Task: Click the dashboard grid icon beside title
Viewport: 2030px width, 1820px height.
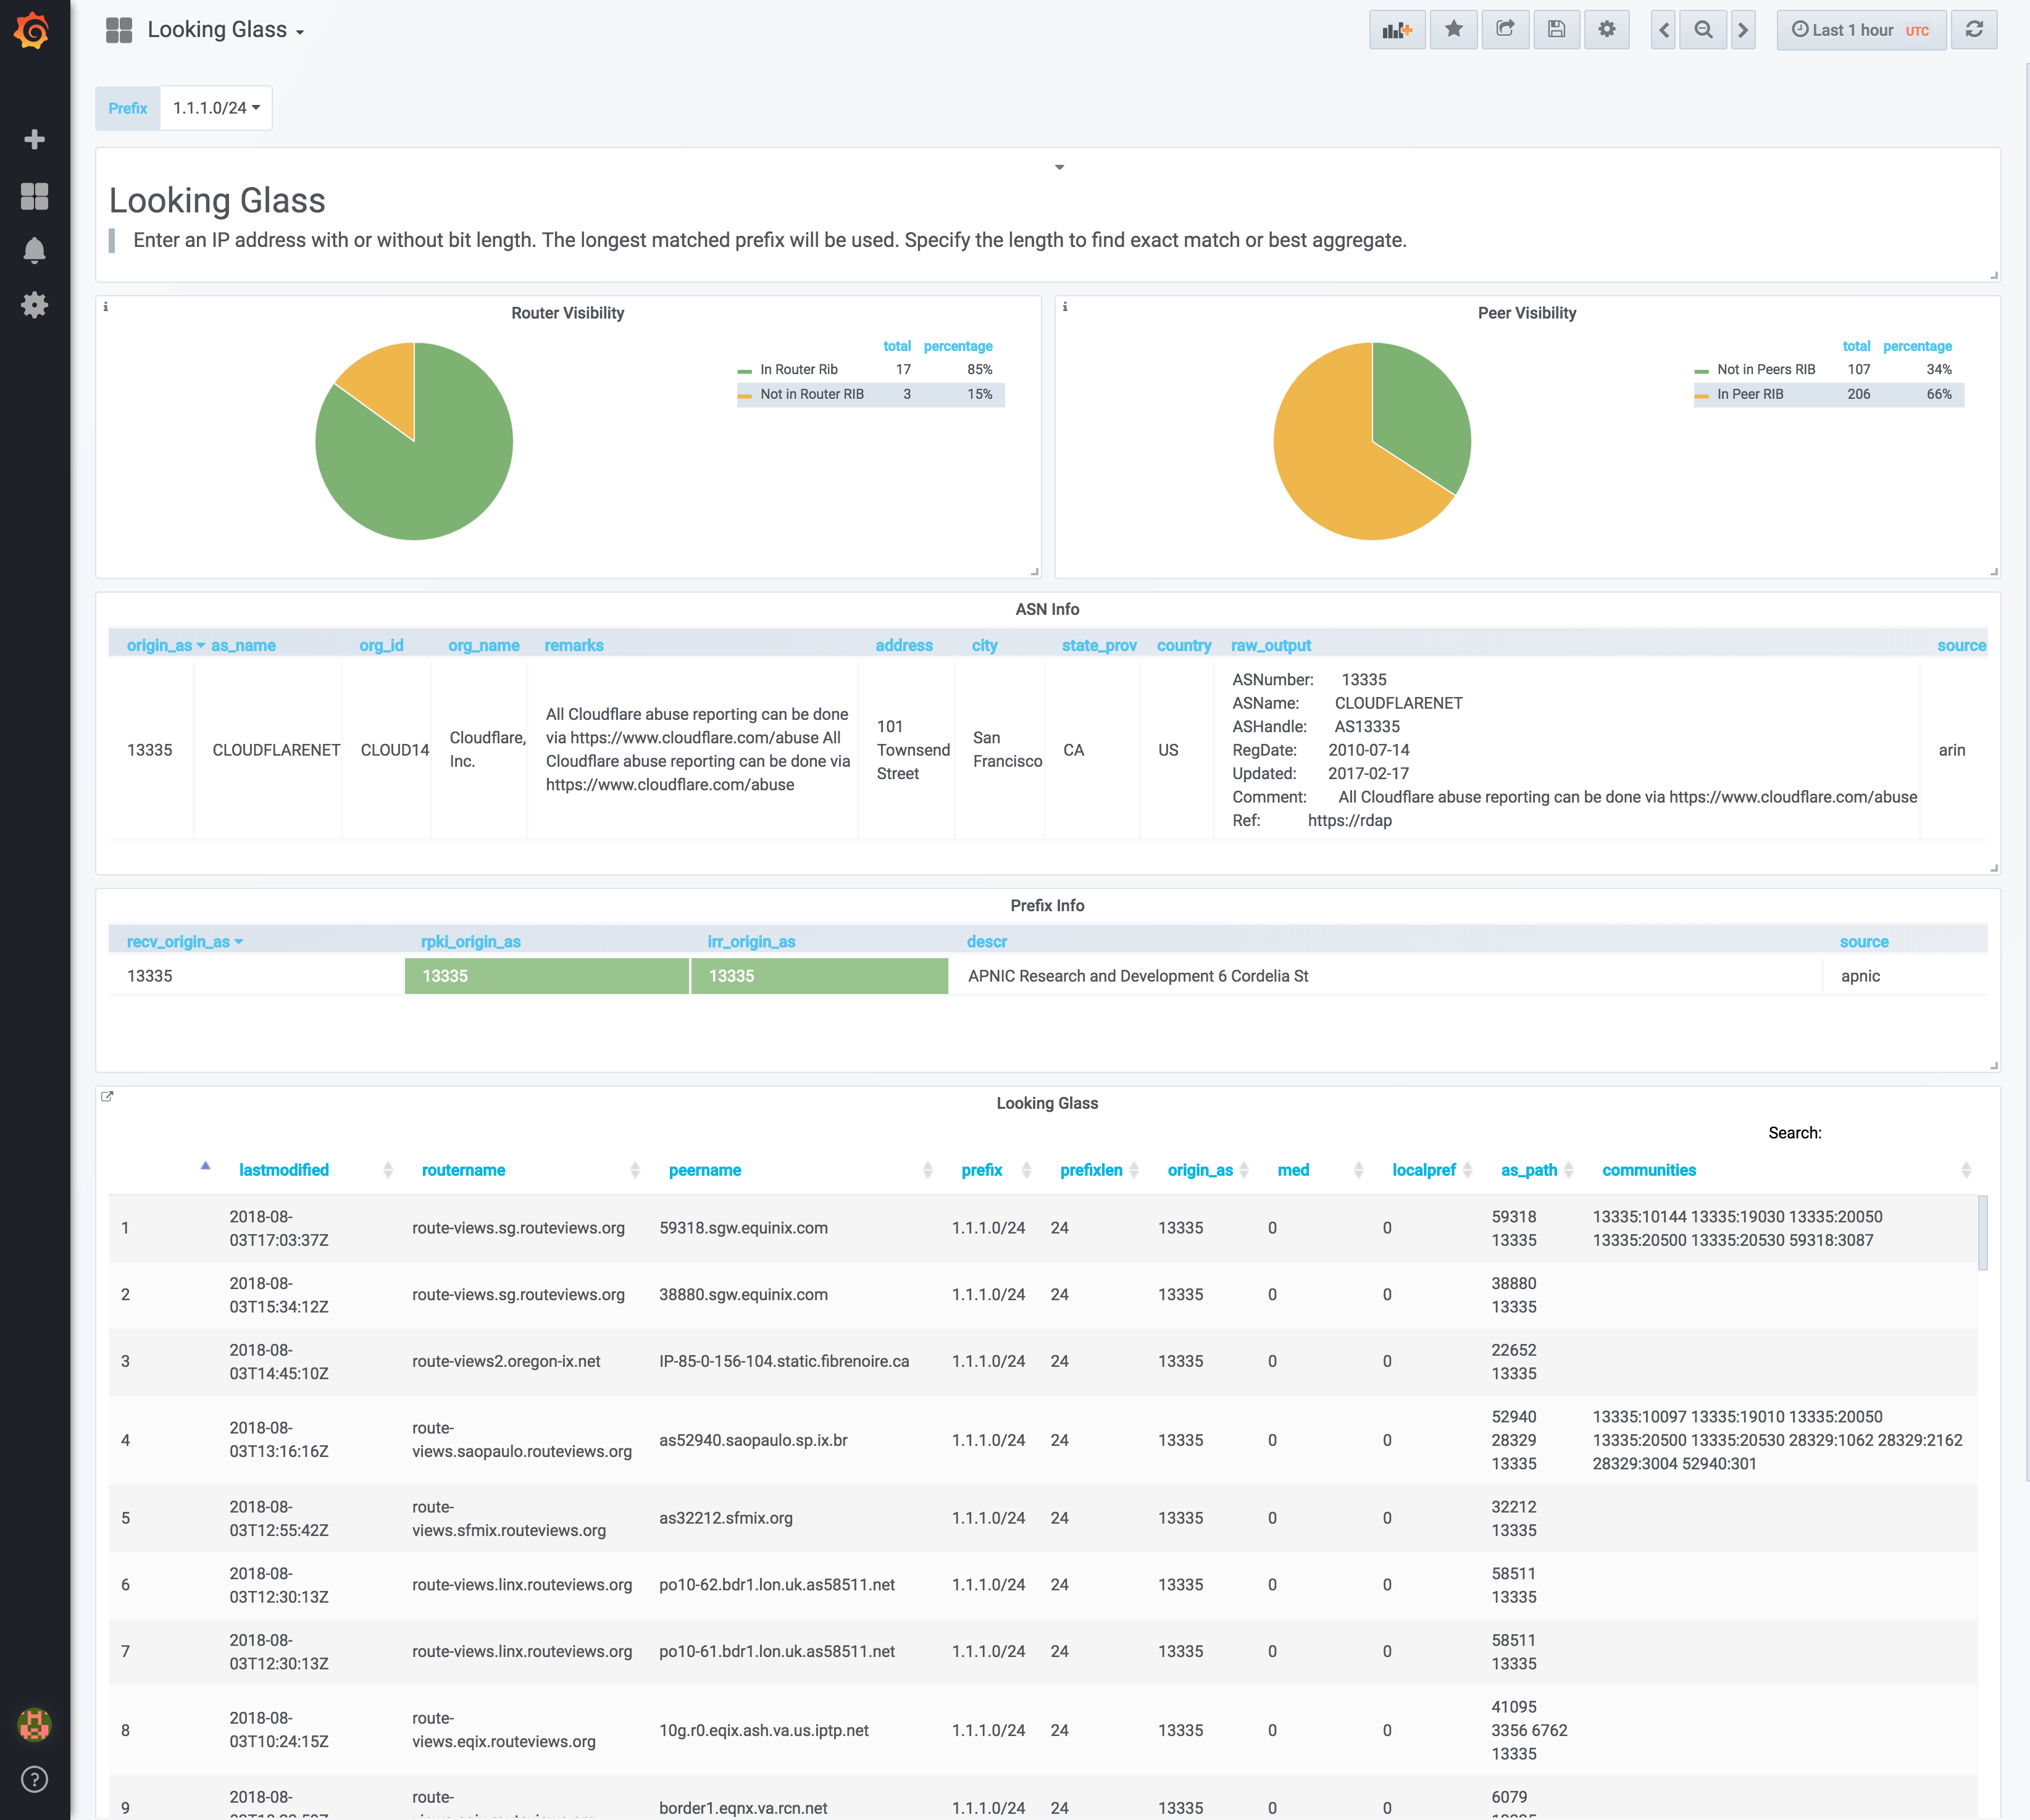Action: click(x=119, y=30)
